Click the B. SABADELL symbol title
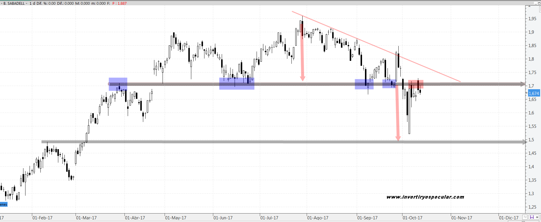This screenshot has width=541, height=222. pos(14,3)
